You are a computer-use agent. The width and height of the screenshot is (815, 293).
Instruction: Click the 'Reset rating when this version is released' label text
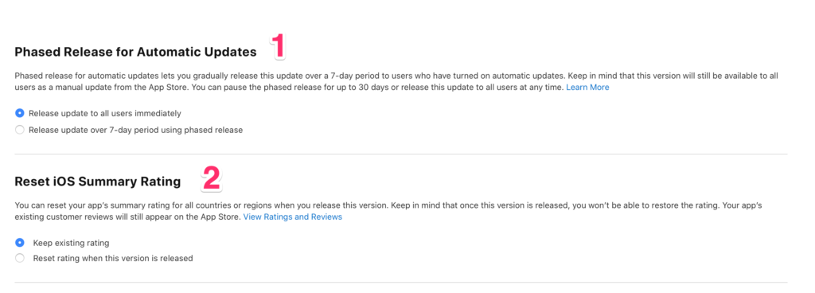(113, 258)
